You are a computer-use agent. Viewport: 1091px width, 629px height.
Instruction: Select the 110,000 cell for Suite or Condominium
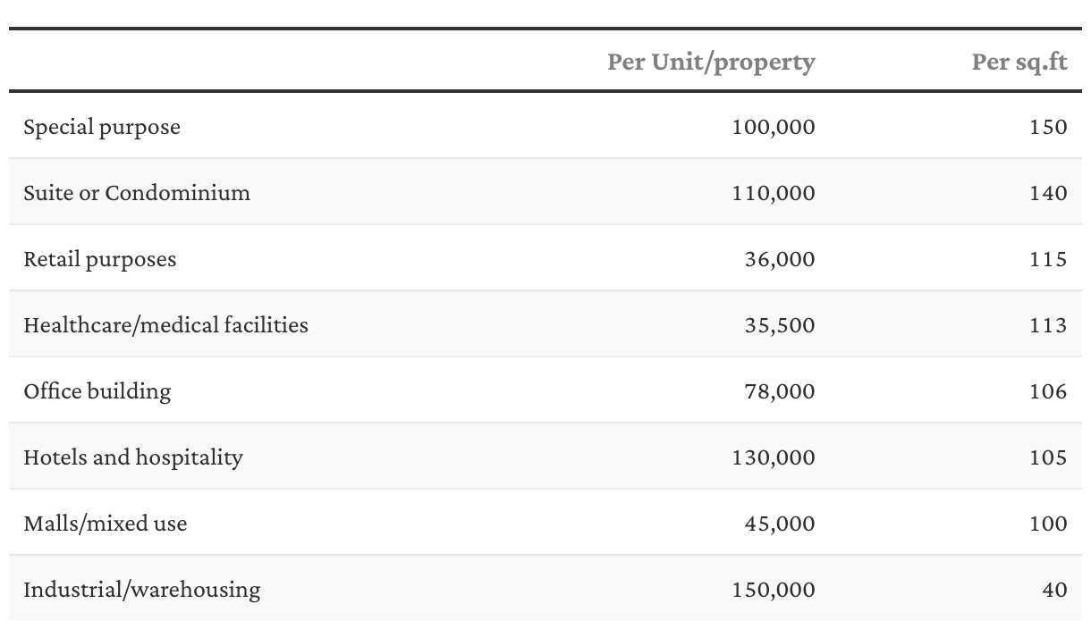tap(774, 193)
